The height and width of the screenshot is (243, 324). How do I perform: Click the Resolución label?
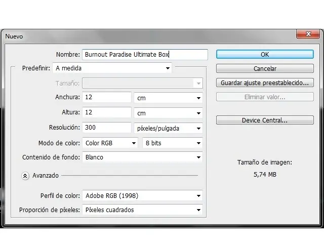(64, 127)
